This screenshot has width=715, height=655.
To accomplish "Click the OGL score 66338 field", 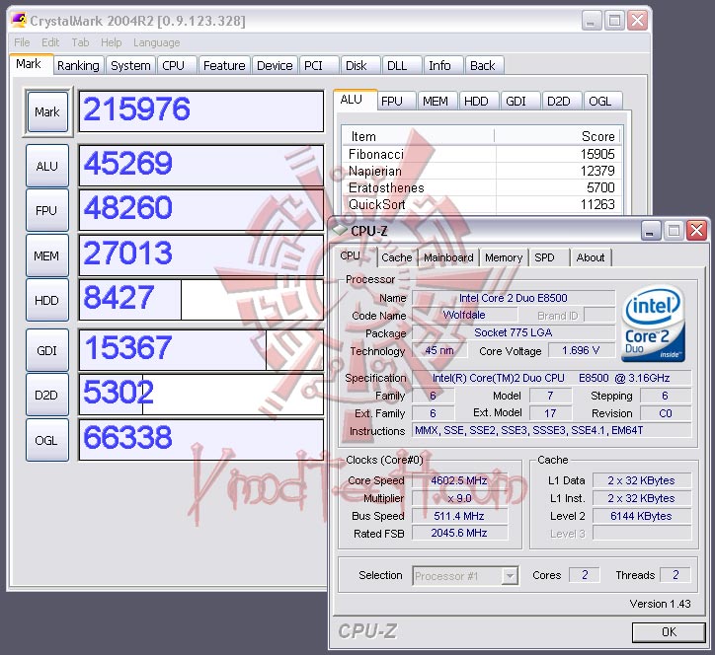I will pos(201,440).
